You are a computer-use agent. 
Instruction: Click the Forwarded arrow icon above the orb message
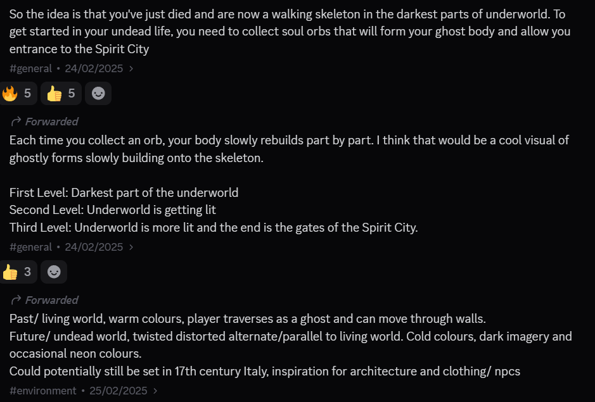pos(16,122)
